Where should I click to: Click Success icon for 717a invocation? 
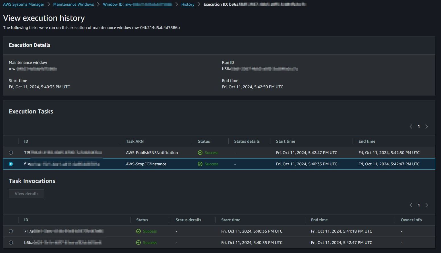point(138,231)
